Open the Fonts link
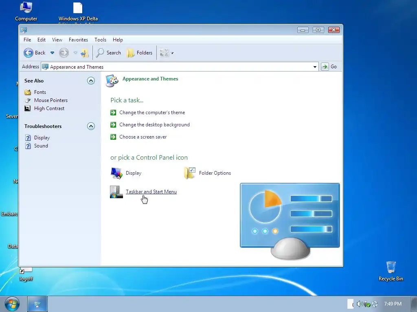 click(40, 92)
